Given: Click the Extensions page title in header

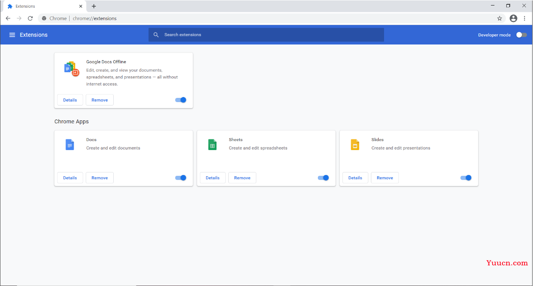Looking at the screenshot, I should pos(34,35).
